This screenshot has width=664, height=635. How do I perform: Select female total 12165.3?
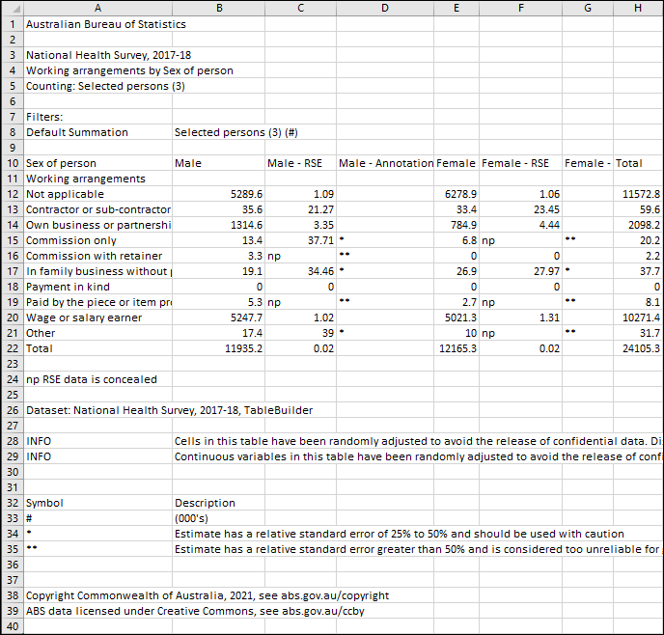[x=457, y=348]
